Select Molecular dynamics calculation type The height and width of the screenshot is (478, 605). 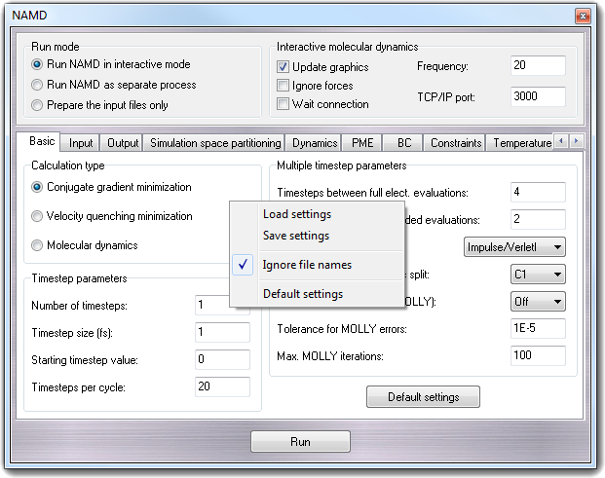click(x=38, y=245)
